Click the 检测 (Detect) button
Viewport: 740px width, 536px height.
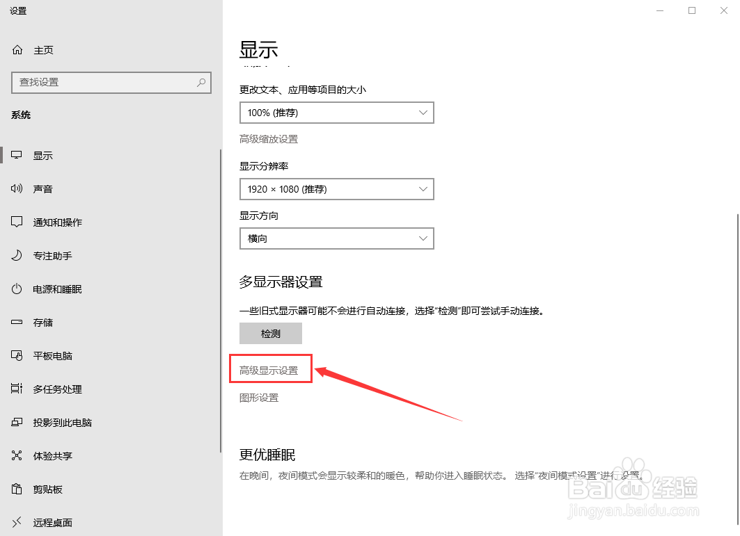pyautogui.click(x=270, y=333)
